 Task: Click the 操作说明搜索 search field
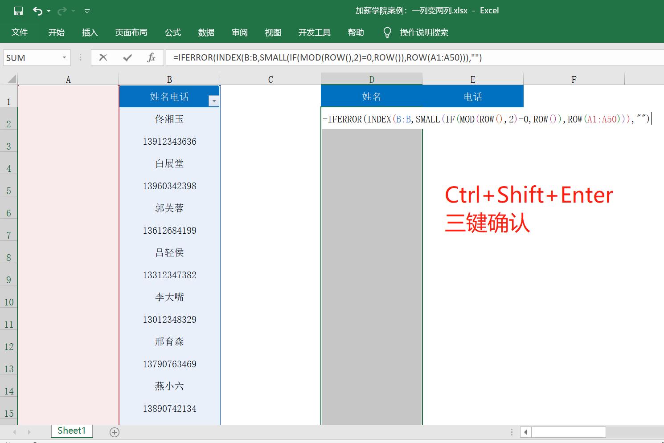(423, 32)
